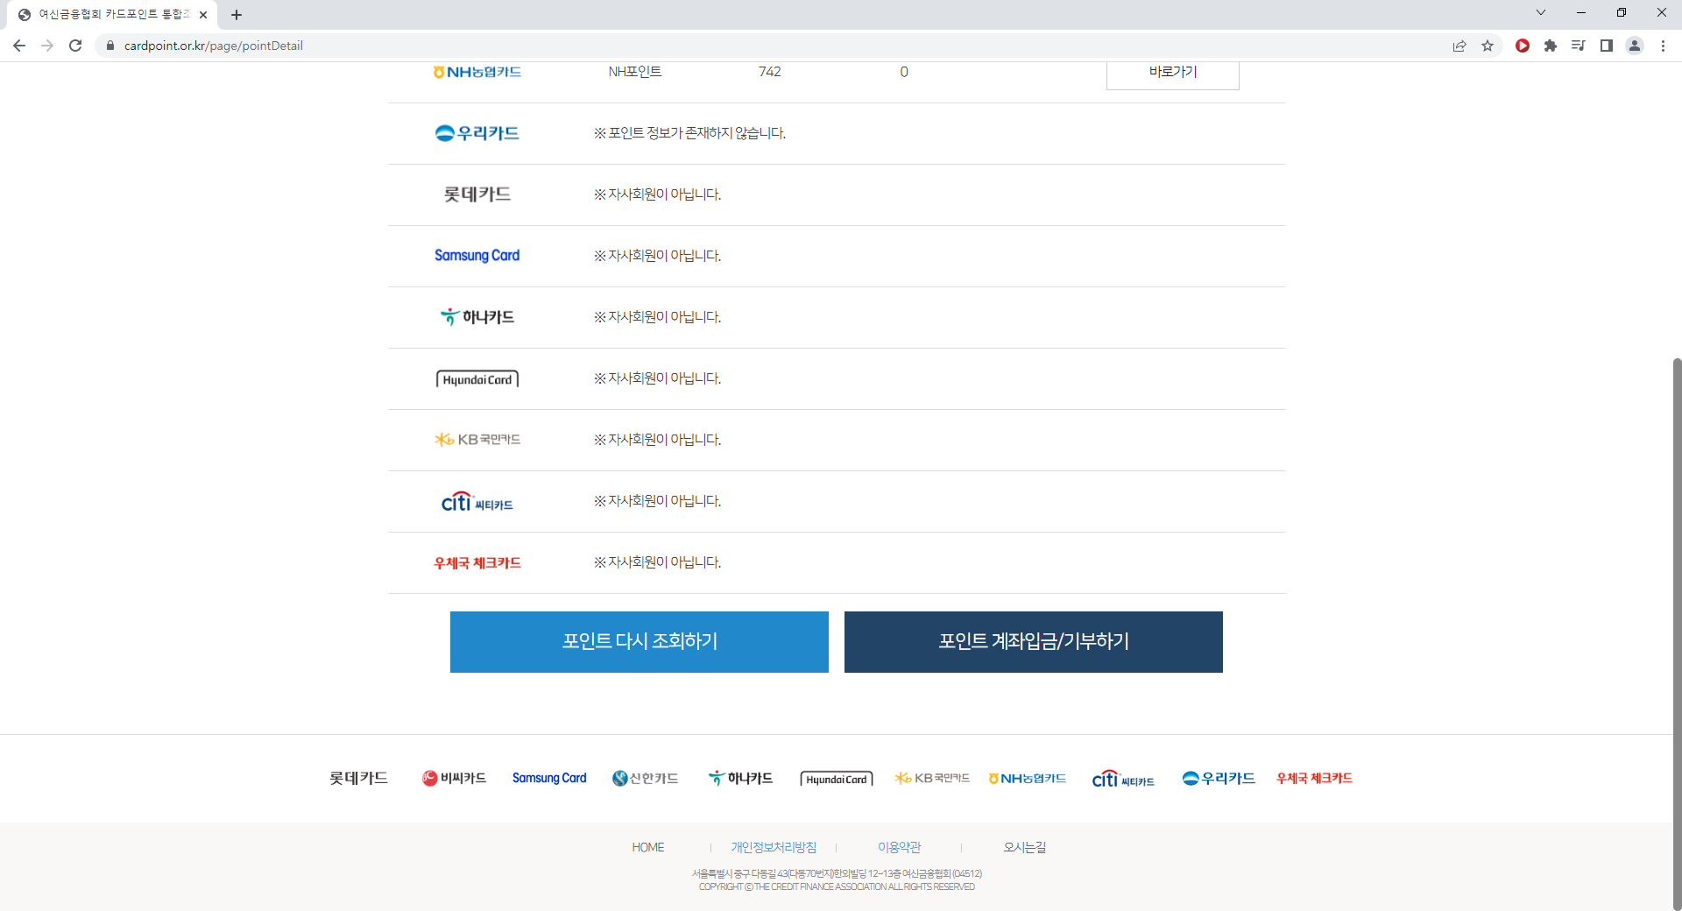
Task: Click 롯데카드 row 자사회원이 아닙니다 message
Action: pos(657,194)
